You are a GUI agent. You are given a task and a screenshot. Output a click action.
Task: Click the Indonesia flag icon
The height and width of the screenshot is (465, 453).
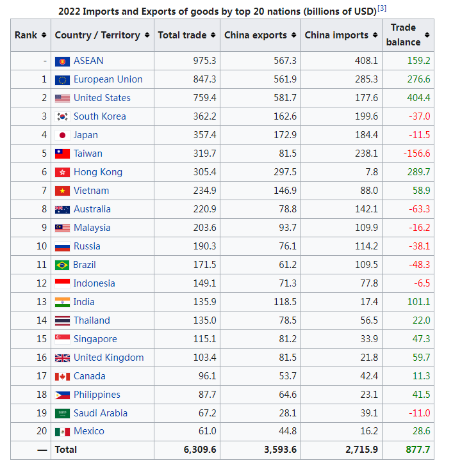(x=62, y=284)
